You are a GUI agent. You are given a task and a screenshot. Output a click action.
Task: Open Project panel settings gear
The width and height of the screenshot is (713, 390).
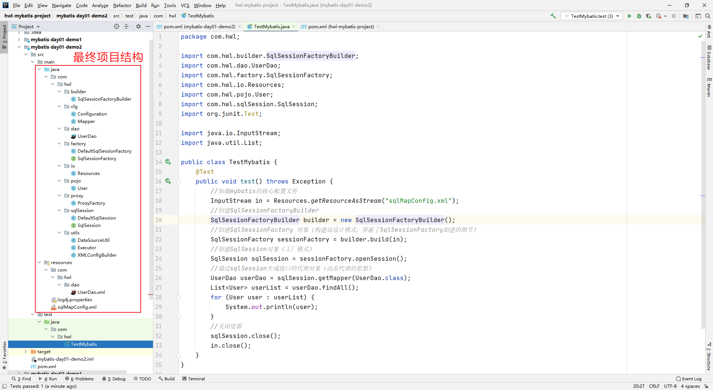[139, 26]
